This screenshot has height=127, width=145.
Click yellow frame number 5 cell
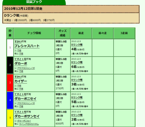tap(10, 118)
